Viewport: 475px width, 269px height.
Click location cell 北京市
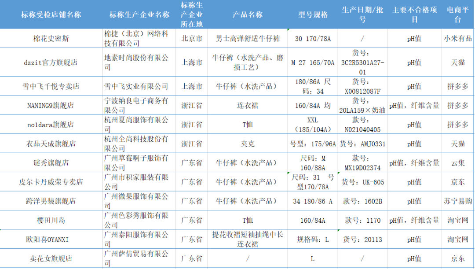coord(192,38)
